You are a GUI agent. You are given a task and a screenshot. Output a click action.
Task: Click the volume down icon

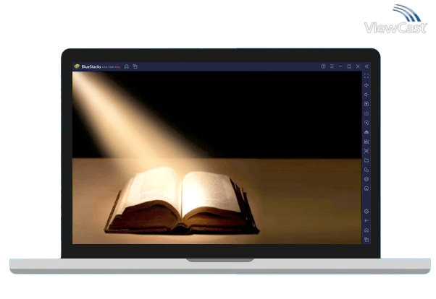pyautogui.click(x=366, y=95)
